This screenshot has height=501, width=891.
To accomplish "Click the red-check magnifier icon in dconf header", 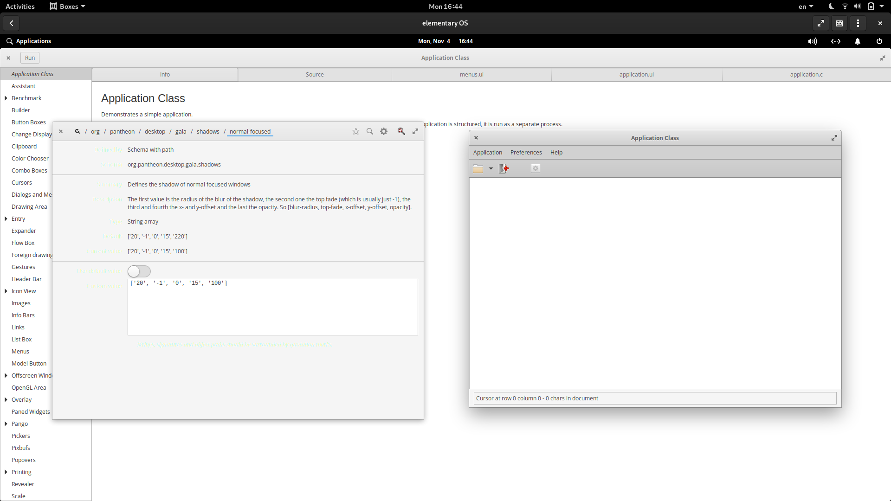I will (401, 131).
